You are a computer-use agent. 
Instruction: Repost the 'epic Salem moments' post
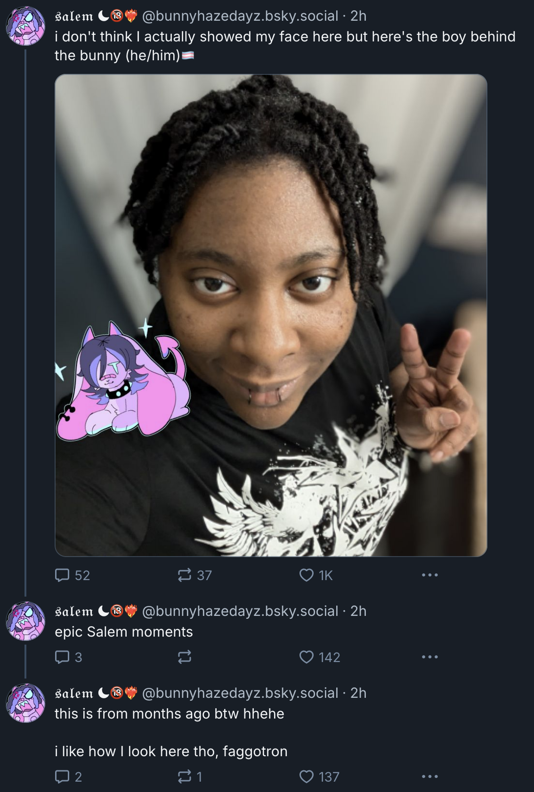pos(184,657)
